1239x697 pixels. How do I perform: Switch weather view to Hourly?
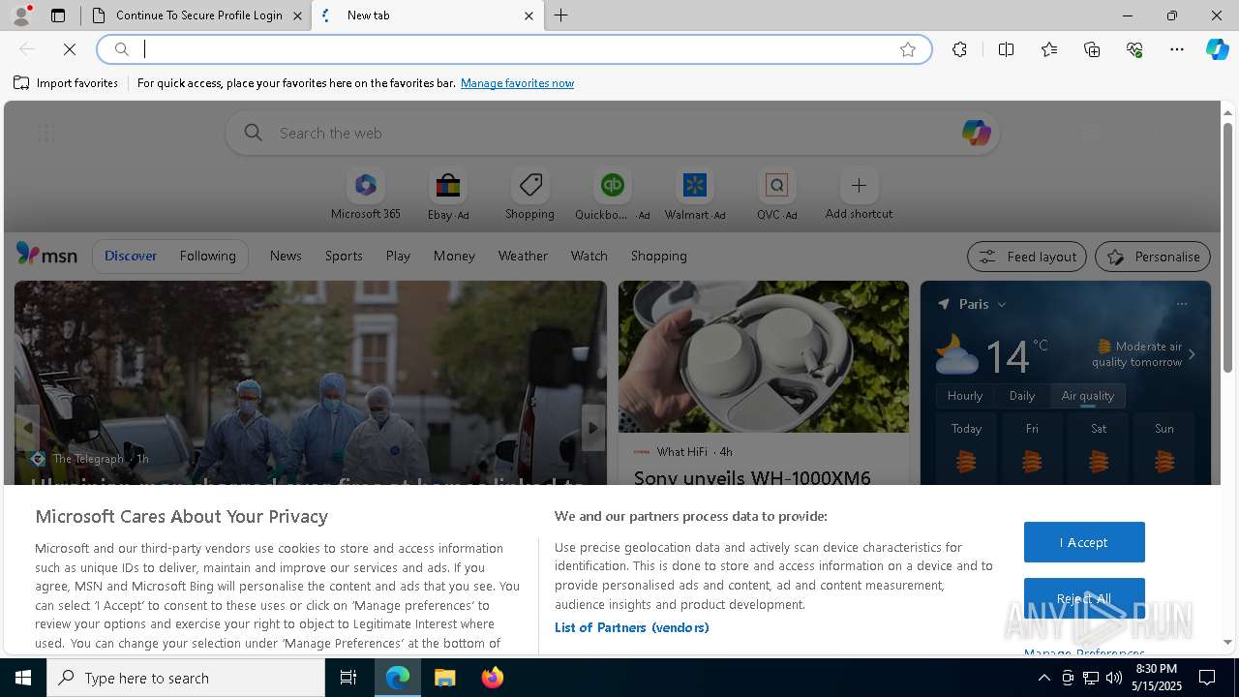click(965, 395)
